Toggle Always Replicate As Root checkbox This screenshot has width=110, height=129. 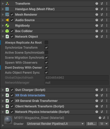[x=46, y=42]
